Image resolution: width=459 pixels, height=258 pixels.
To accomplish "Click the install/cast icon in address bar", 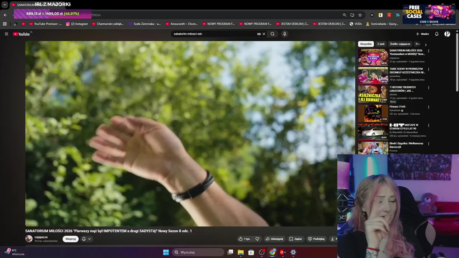I will (352, 15).
